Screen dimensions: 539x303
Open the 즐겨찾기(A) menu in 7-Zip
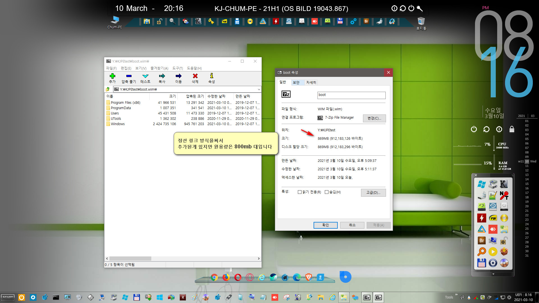click(x=159, y=68)
